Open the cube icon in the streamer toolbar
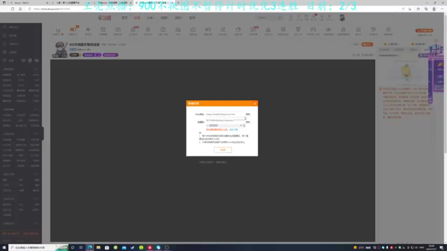Viewport: 447px width, 251px height. pyautogui.click(x=373, y=30)
